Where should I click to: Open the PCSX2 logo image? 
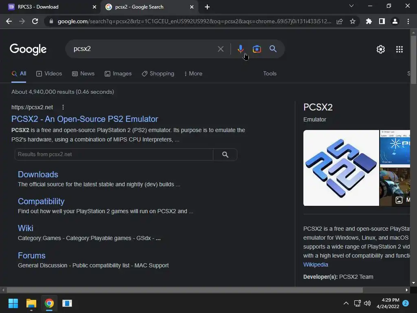341,168
